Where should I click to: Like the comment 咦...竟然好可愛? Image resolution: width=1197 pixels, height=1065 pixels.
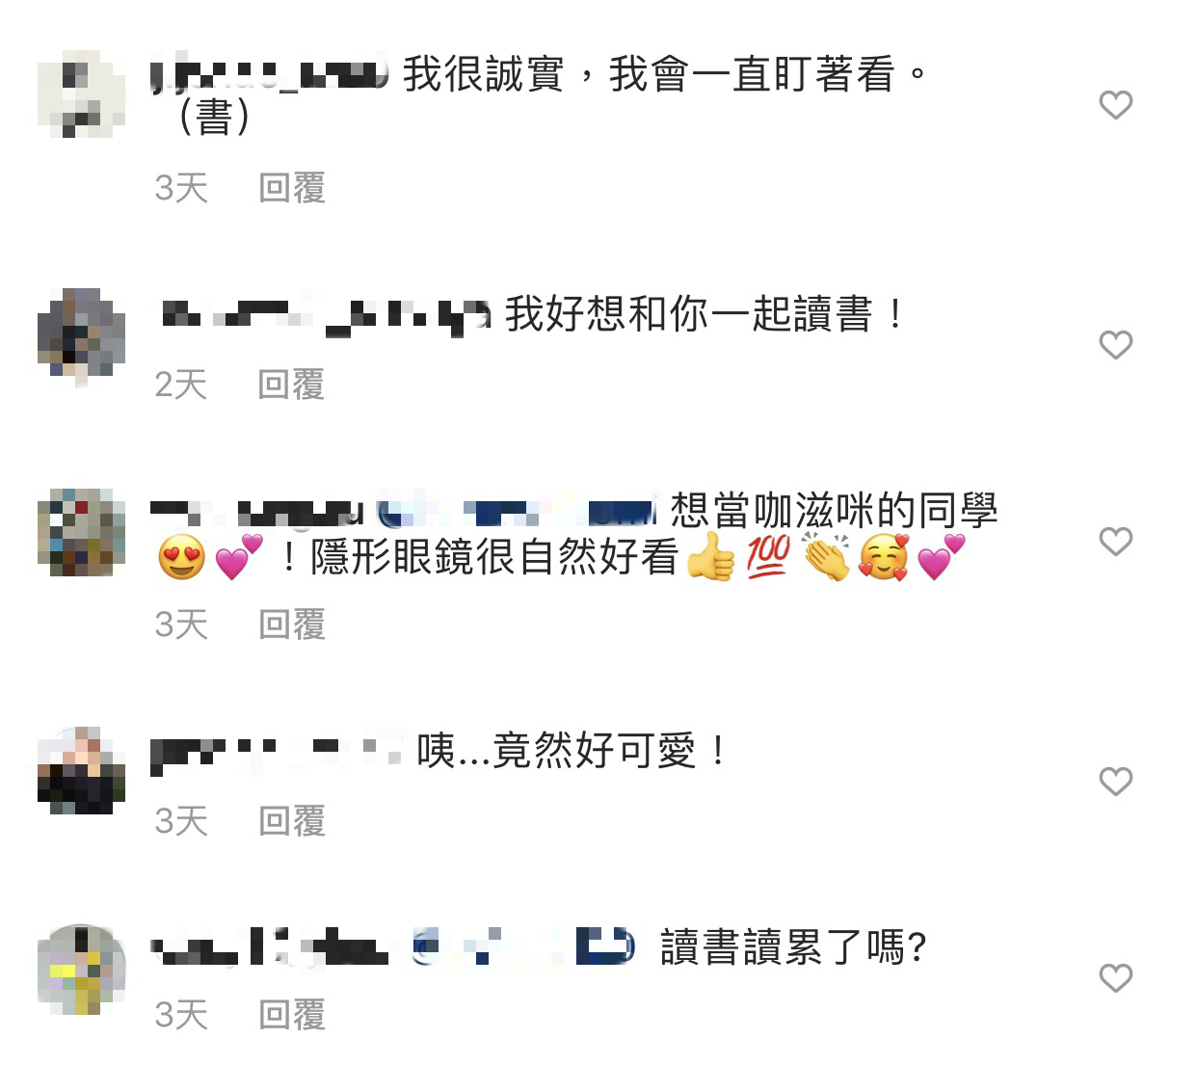(1115, 781)
